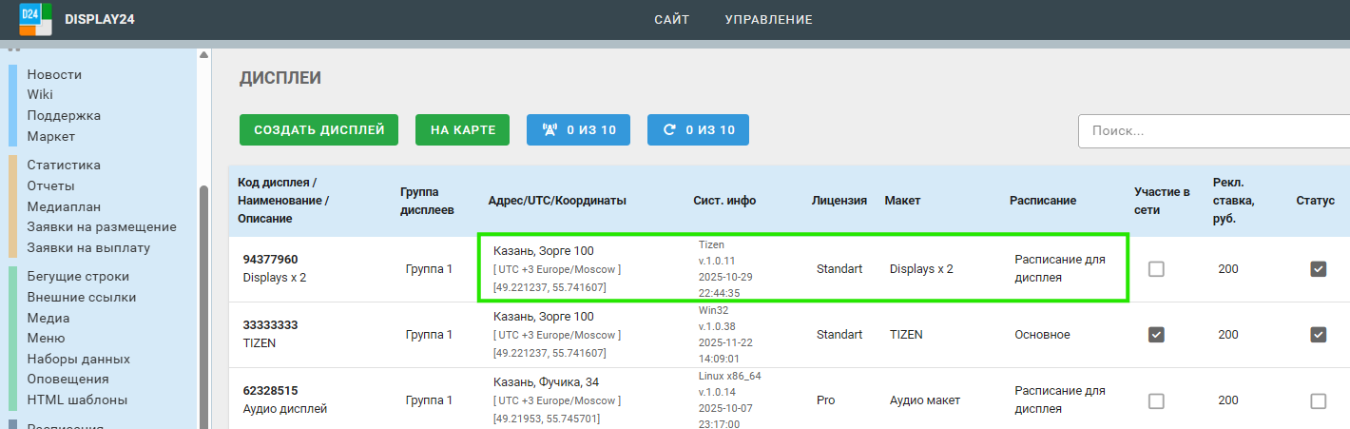Click the Display24 logo icon
The height and width of the screenshot is (429, 1350).
35,19
